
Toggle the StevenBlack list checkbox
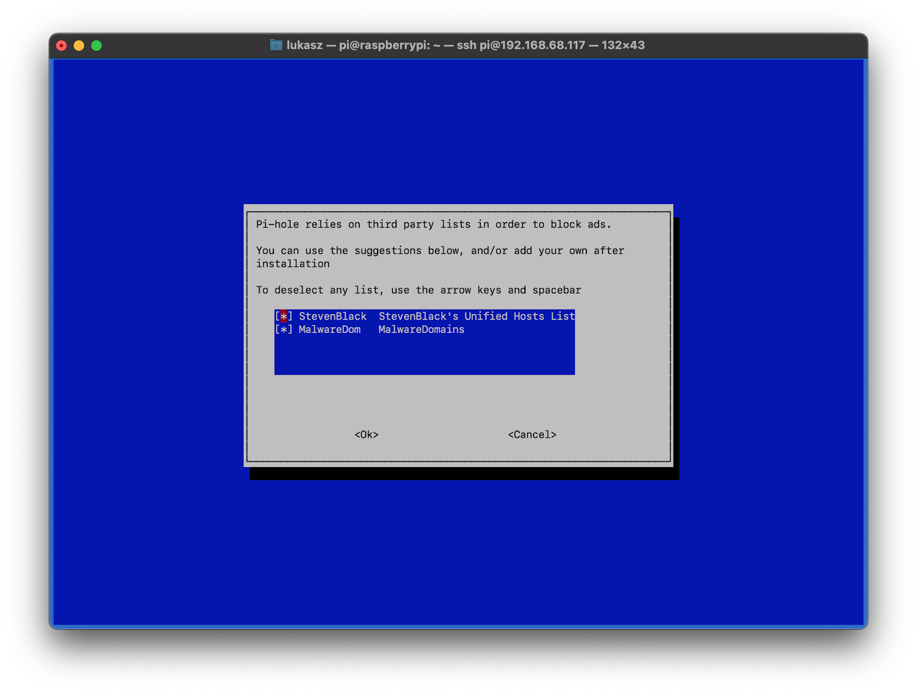click(284, 316)
